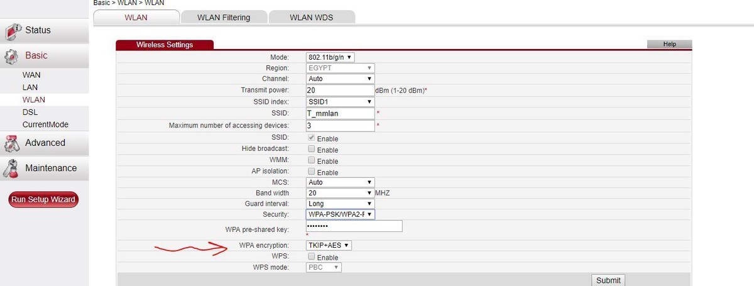Click the SSID name input field
Screen dimensions: 754x286
point(340,113)
